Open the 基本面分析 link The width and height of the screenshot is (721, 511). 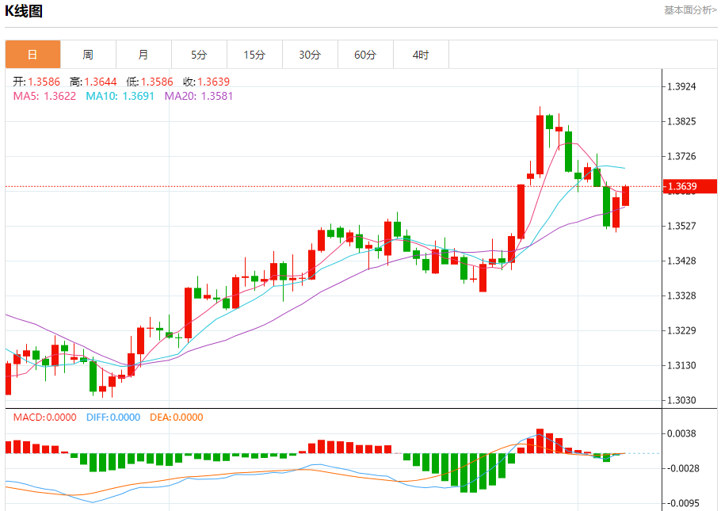coord(690,10)
